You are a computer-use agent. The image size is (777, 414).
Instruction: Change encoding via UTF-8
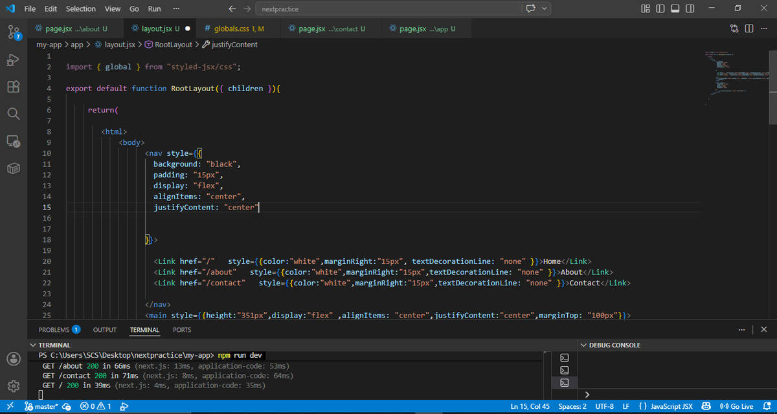[604, 407]
